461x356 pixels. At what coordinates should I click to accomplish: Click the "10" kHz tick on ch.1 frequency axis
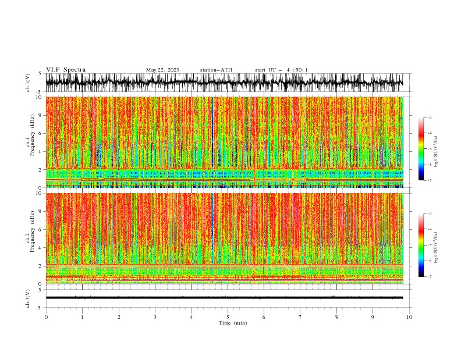(x=40, y=97)
